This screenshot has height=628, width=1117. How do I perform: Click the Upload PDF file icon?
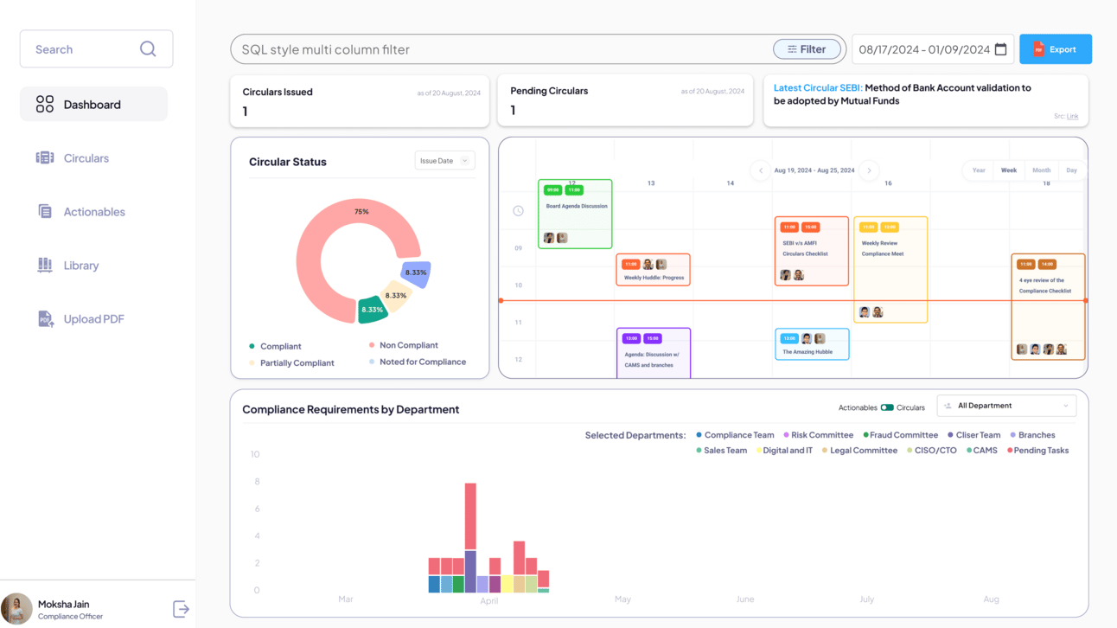pyautogui.click(x=45, y=319)
